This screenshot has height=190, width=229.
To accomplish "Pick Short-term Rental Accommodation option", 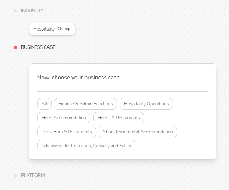I will tap(138, 132).
